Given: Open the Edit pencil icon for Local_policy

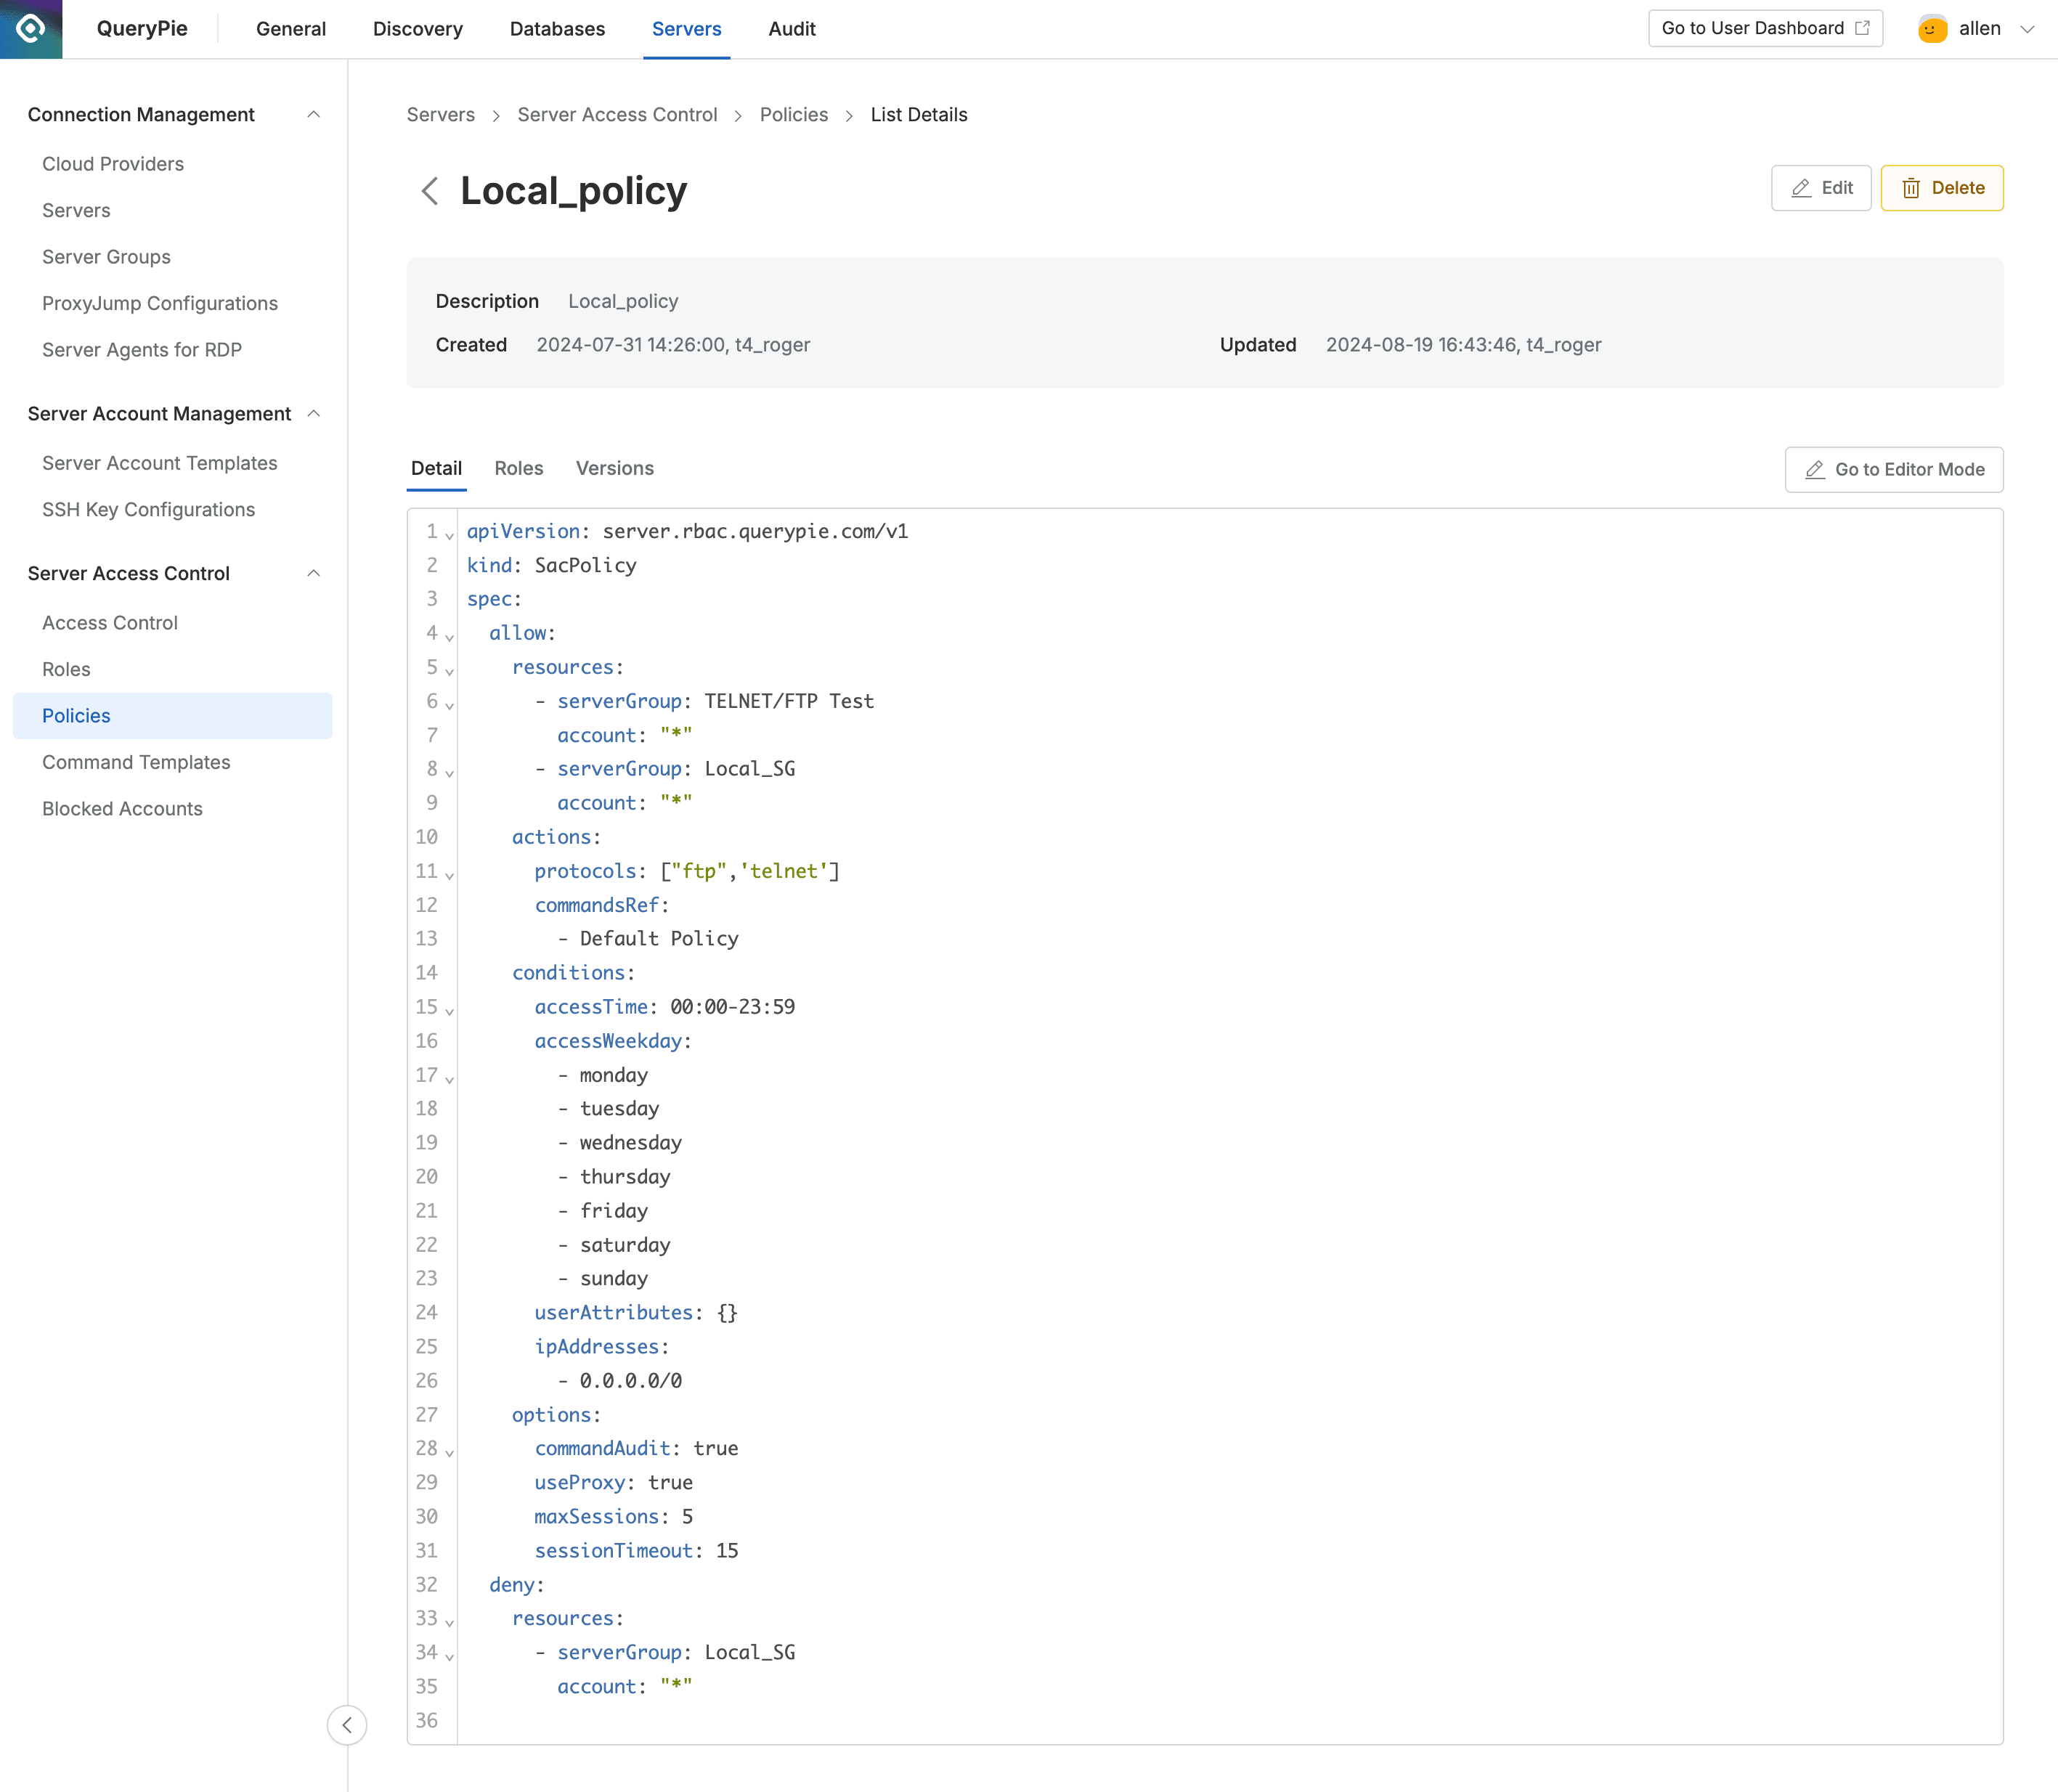Looking at the screenshot, I should tap(1801, 188).
